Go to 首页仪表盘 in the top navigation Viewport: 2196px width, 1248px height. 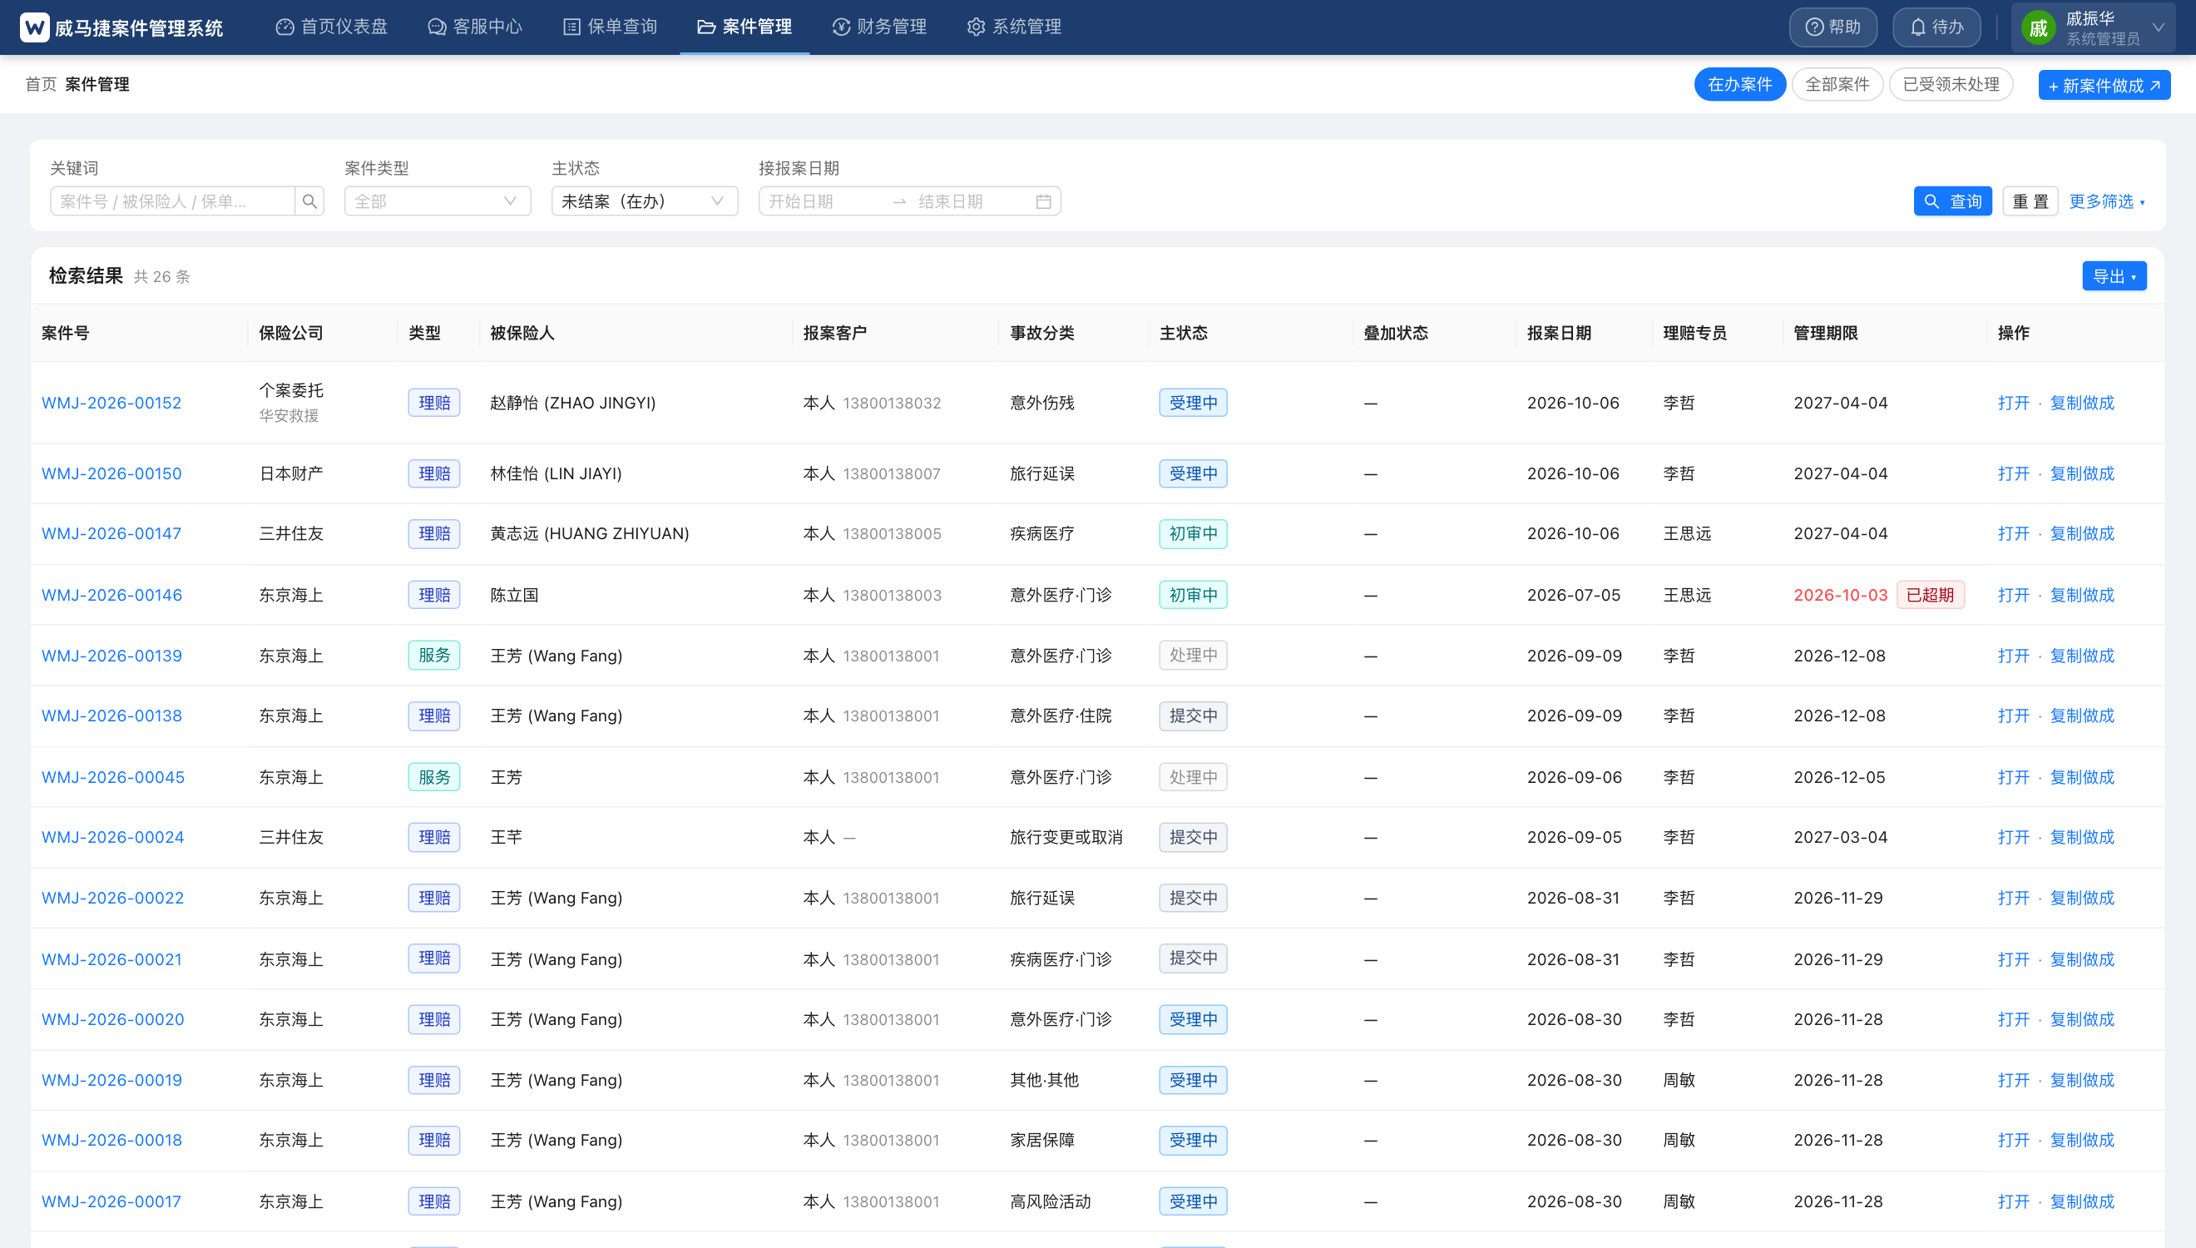[332, 27]
